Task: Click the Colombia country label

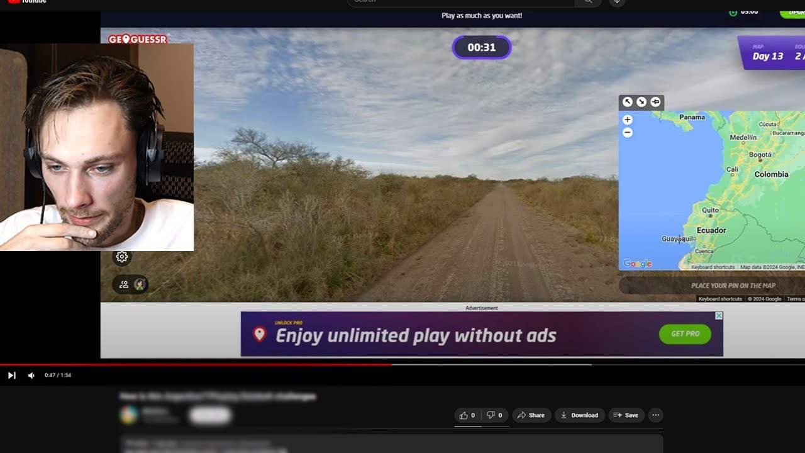Action: pos(771,174)
